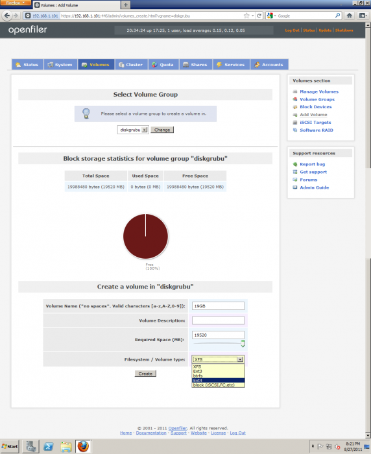The image size is (371, 454).
Task: Open PowerShell from the taskbar
Action: 49,446
